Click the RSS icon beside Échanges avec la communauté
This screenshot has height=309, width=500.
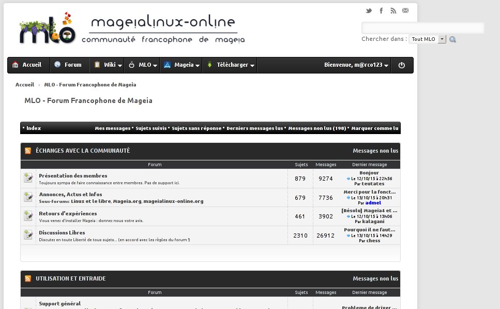point(28,151)
